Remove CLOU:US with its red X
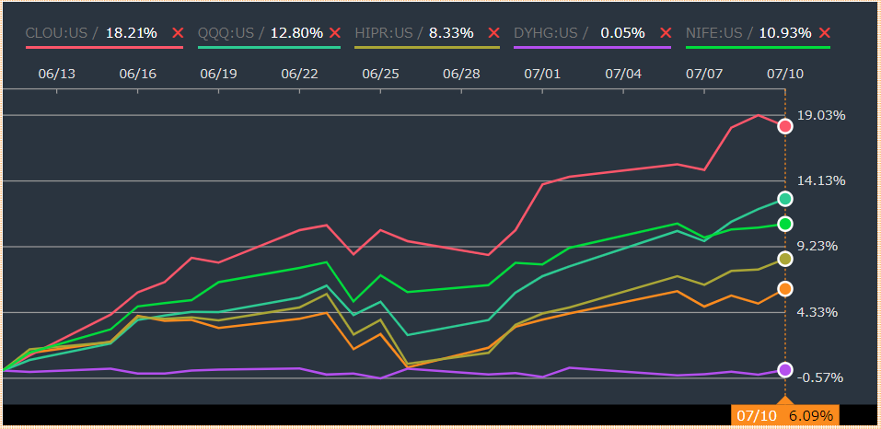 (178, 33)
